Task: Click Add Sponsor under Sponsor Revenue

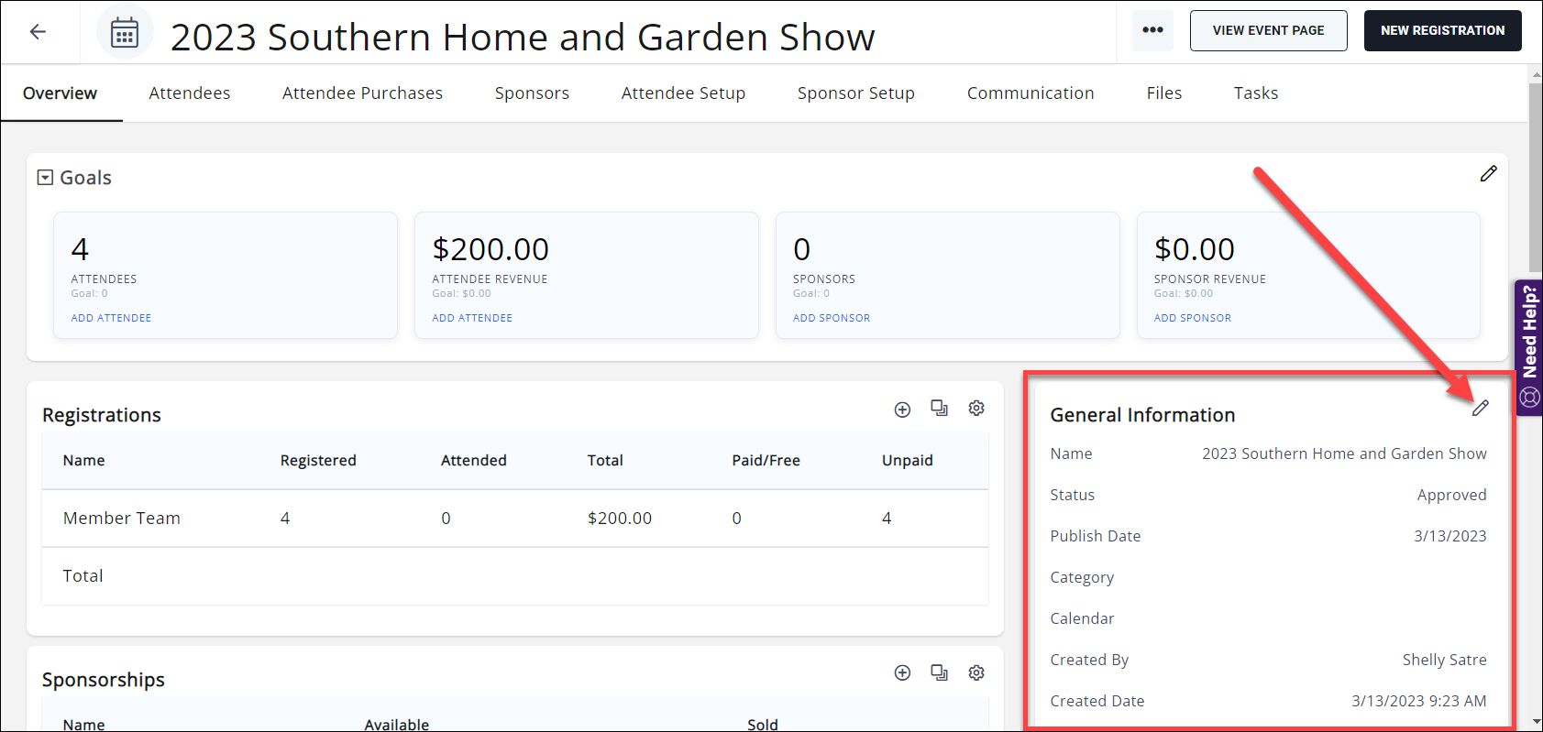Action: (1192, 318)
